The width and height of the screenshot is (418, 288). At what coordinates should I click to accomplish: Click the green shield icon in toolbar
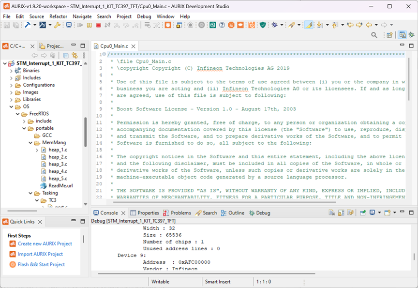[263, 25]
